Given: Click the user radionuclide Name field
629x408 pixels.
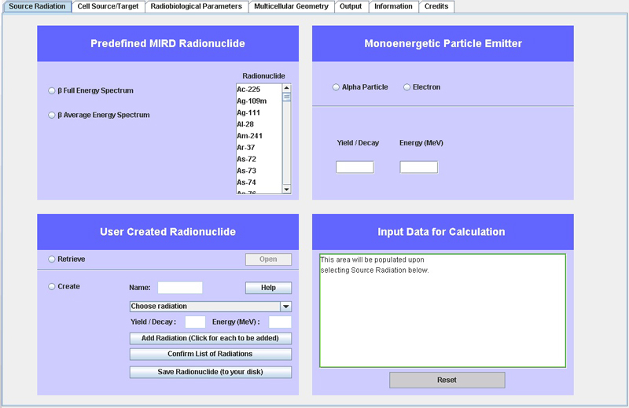Looking at the screenshot, I should tap(180, 288).
